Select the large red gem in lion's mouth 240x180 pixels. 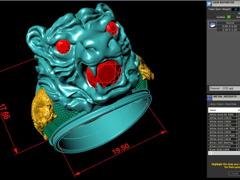106,74
